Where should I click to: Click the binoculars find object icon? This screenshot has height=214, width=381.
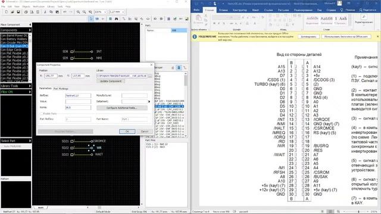coord(117,18)
